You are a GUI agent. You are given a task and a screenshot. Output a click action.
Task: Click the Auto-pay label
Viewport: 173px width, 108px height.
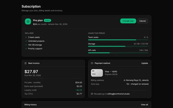click(95, 84)
